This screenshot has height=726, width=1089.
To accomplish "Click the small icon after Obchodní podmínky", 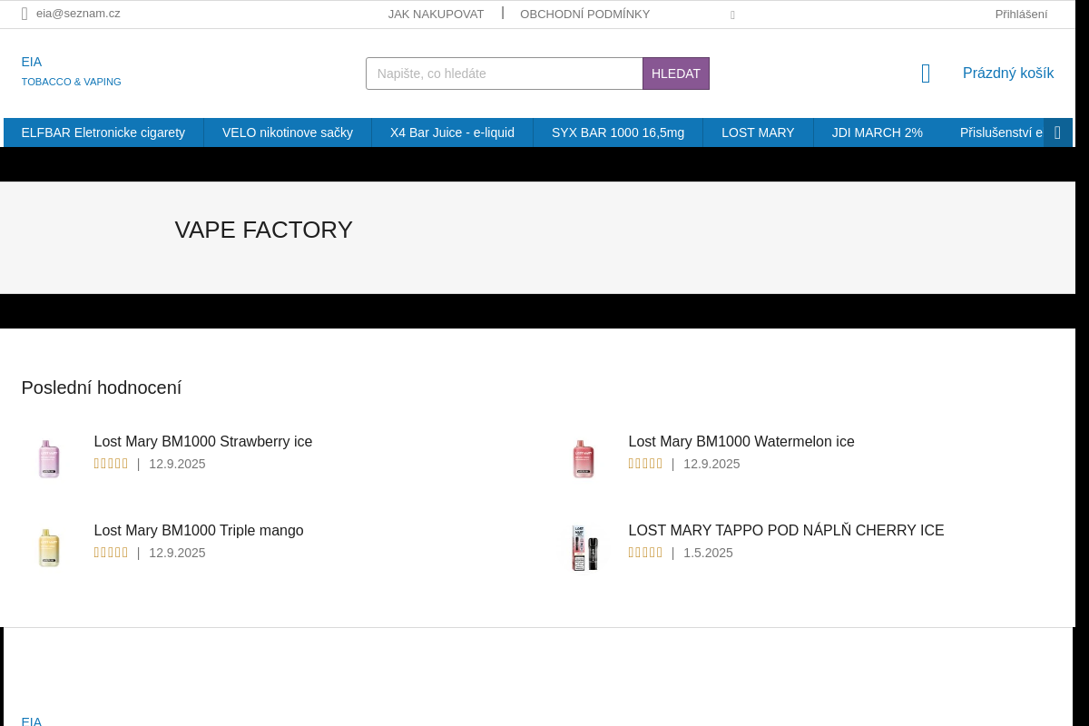I will (732, 15).
